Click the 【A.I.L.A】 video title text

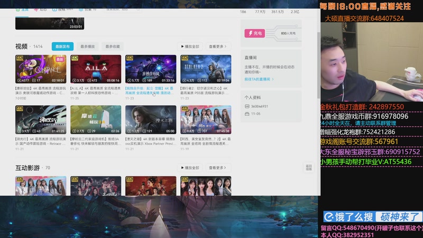96,90
